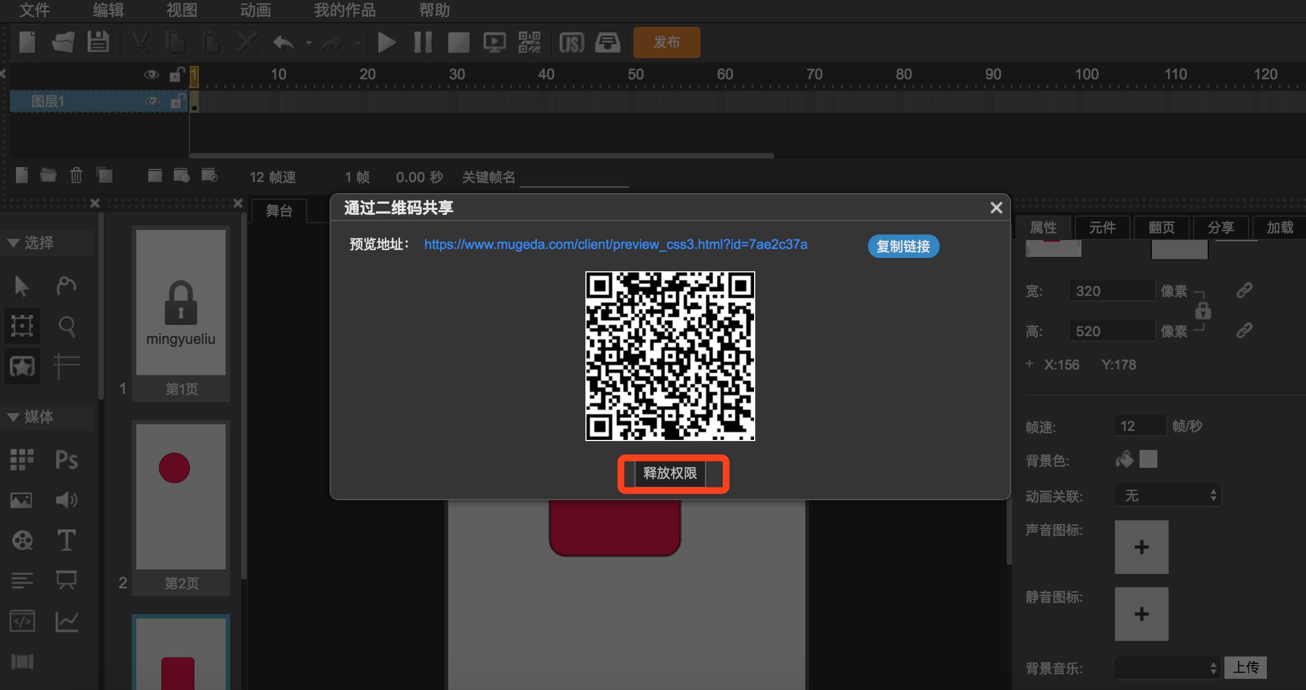The height and width of the screenshot is (690, 1306).
Task: Save the project with floppy icon
Action: [x=98, y=42]
